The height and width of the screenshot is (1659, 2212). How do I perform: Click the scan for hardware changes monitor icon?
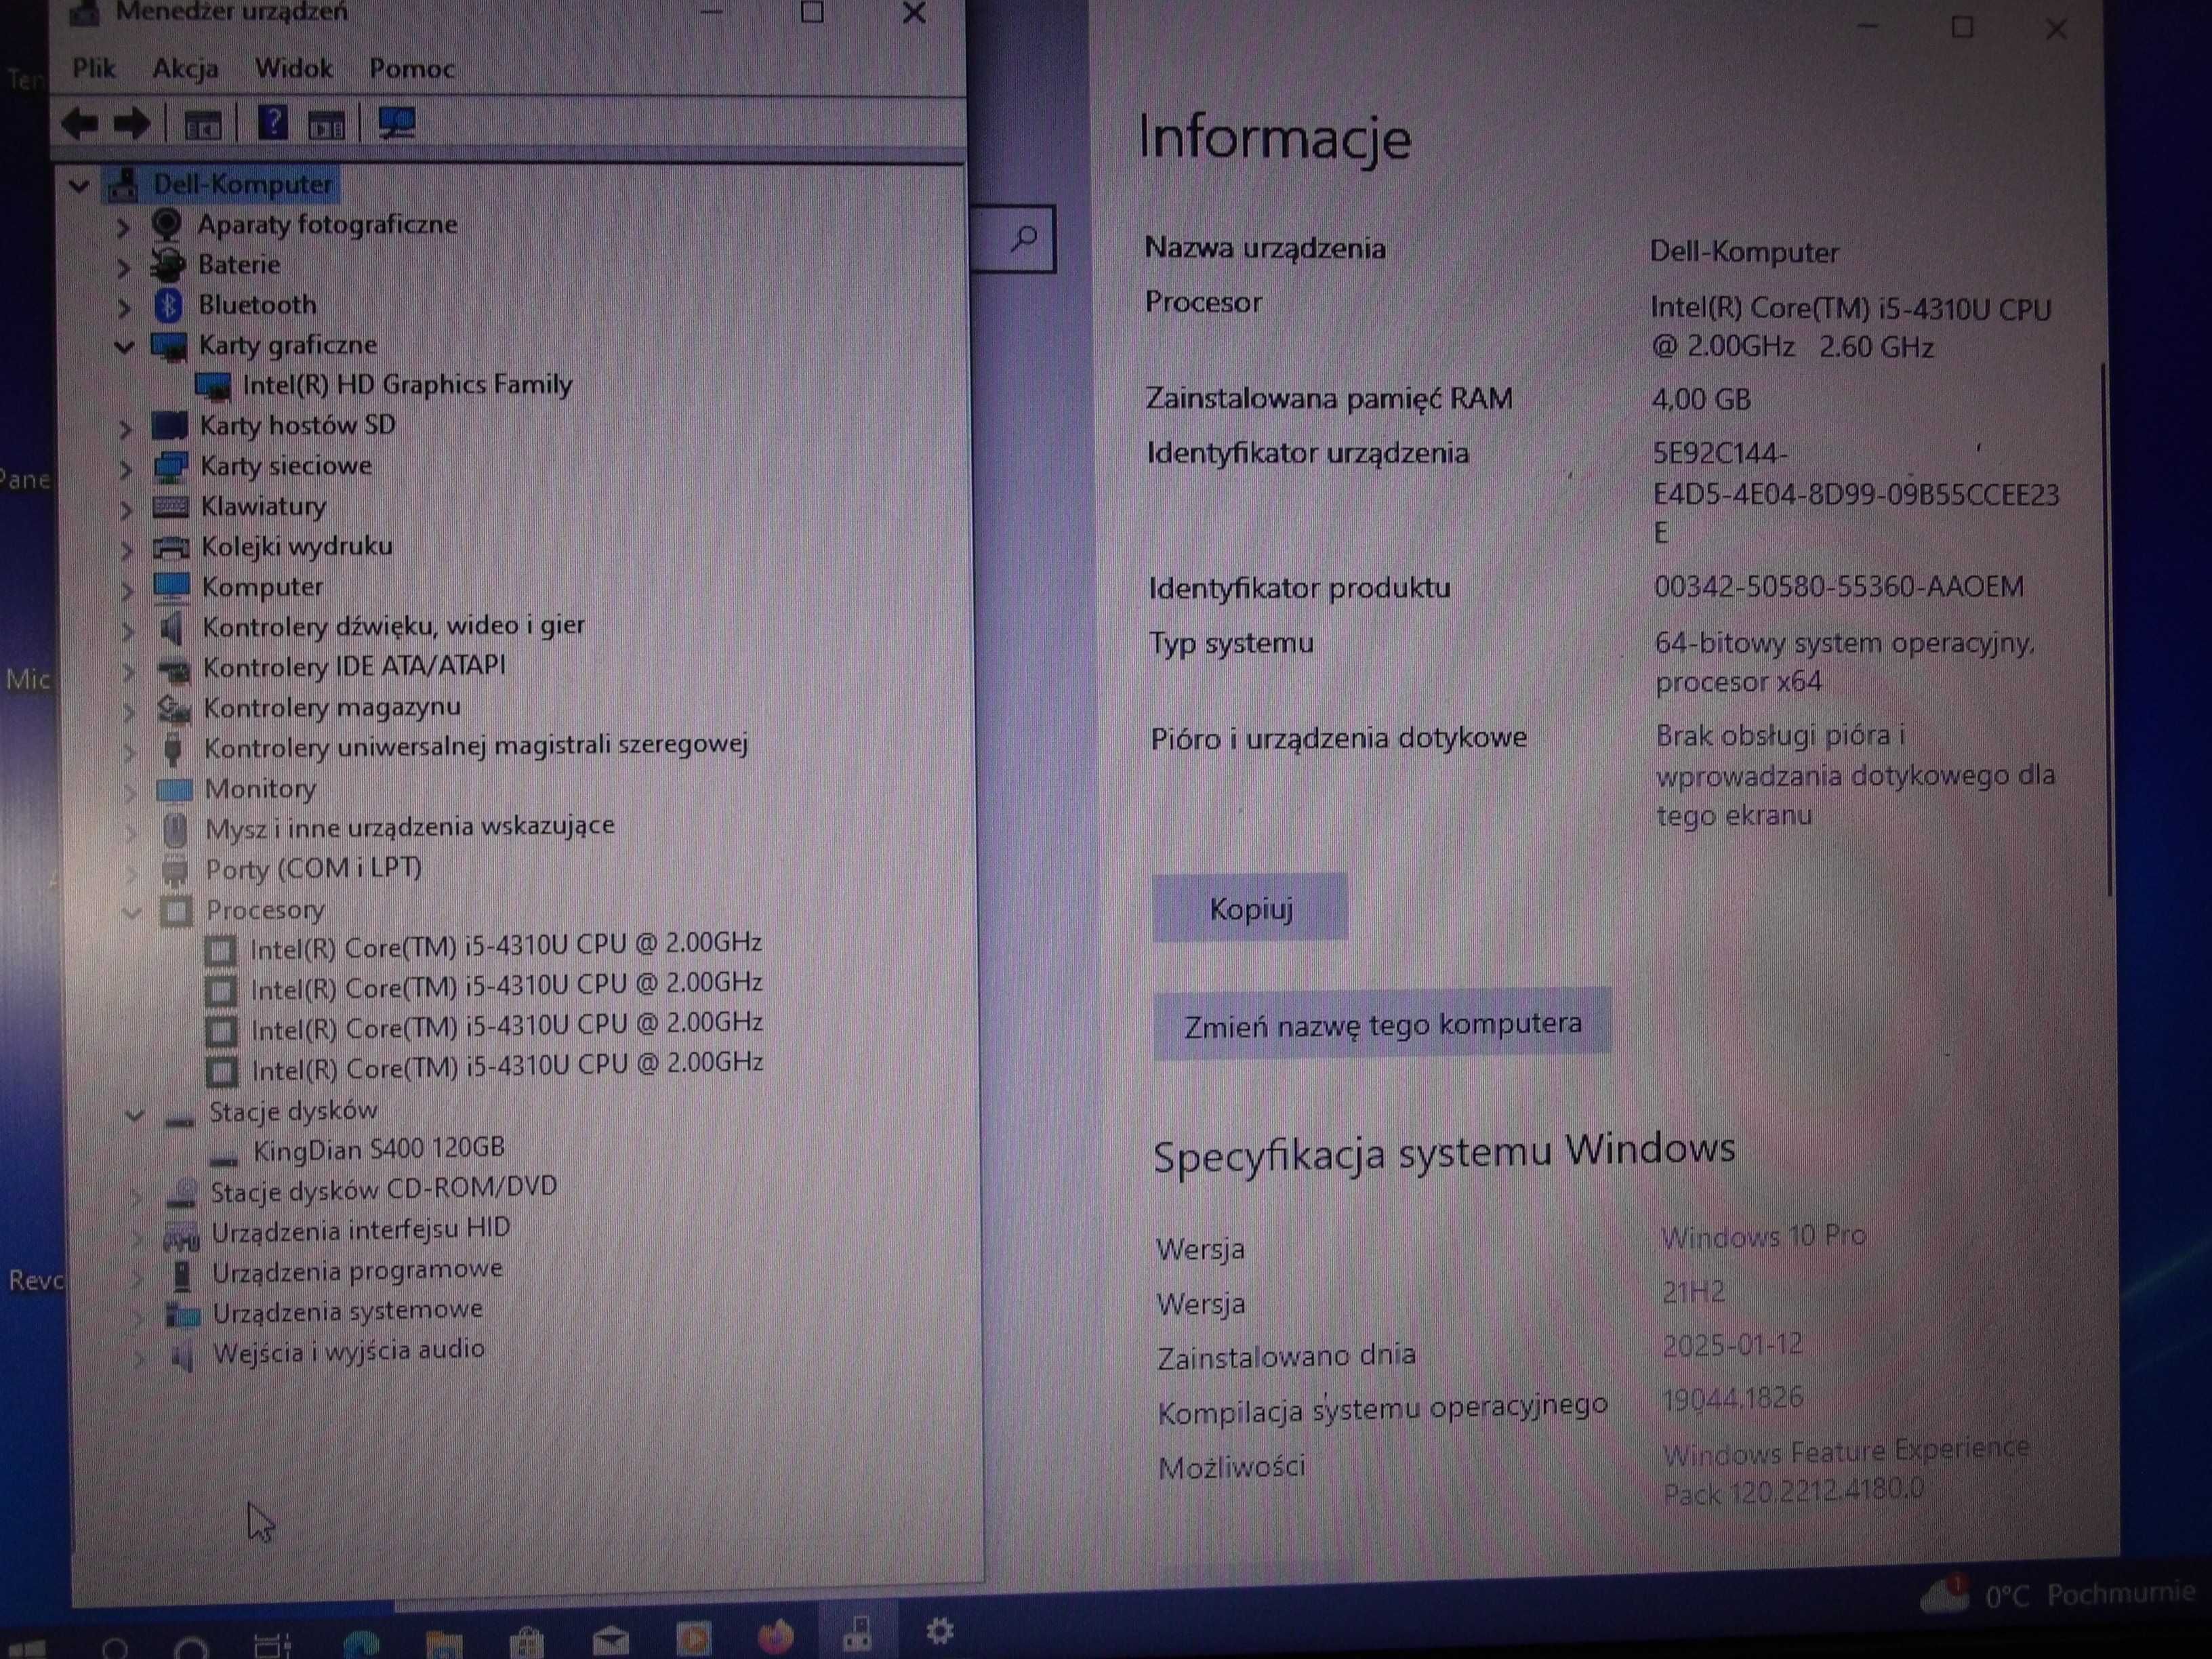click(x=397, y=124)
